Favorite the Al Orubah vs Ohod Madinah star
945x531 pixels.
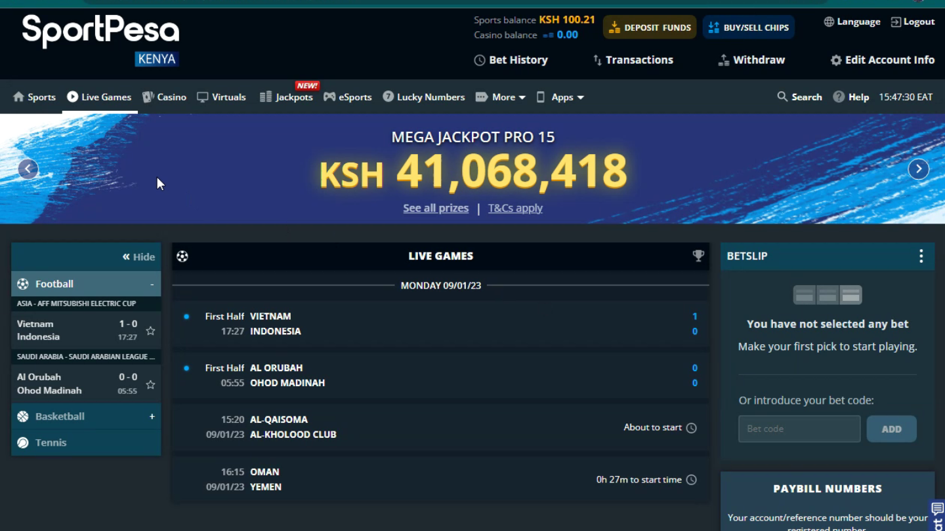[150, 384]
